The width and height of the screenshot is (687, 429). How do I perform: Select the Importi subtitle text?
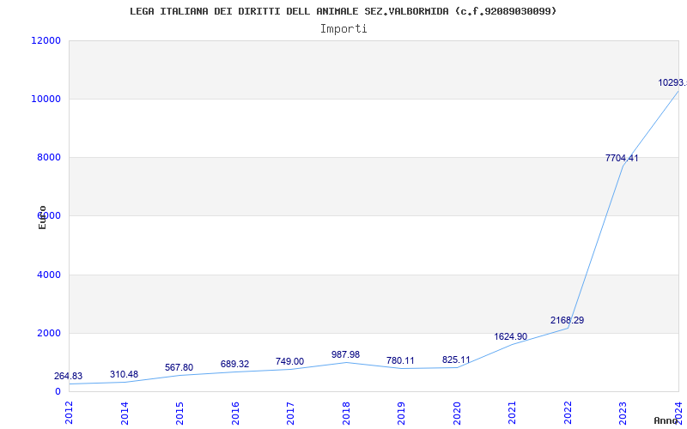[343, 29]
